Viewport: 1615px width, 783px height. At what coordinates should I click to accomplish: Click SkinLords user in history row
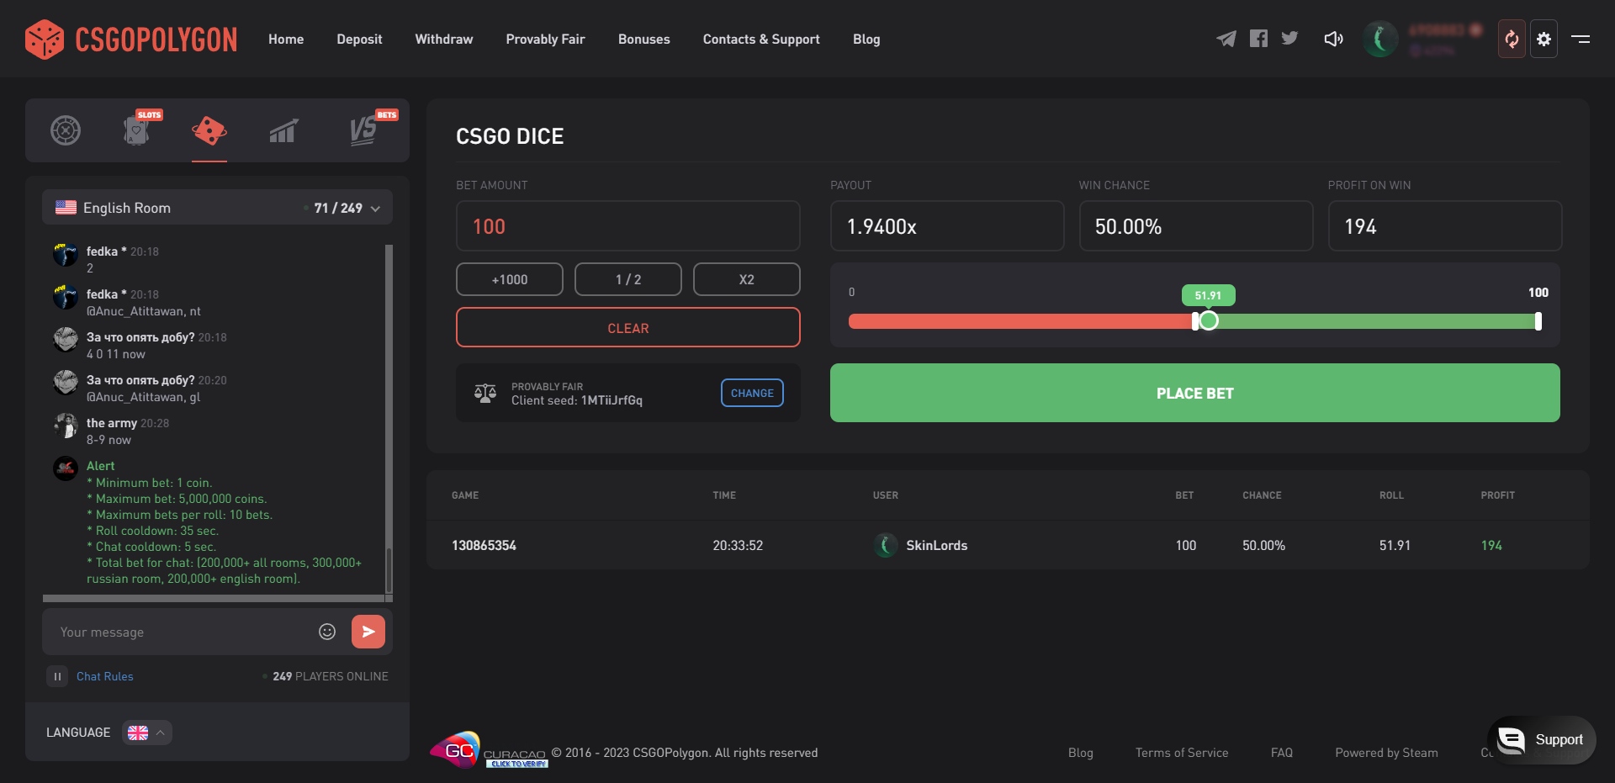936,545
